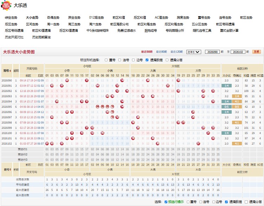The image size is (264, 206).
Task: Click red ball 16 in row 2026092
Action: point(127,91)
